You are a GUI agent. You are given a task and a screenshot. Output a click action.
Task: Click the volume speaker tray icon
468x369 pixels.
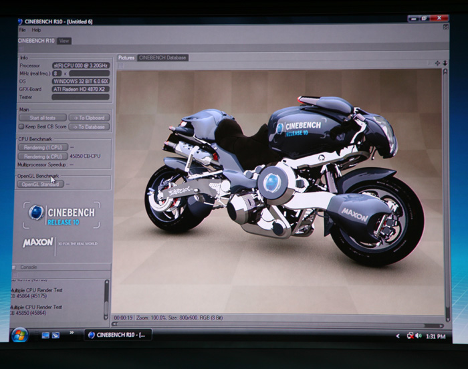[x=418, y=336]
